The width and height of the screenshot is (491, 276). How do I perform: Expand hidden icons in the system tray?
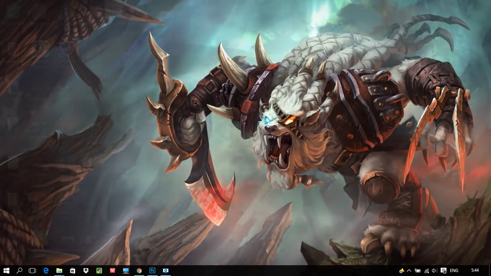(410, 271)
